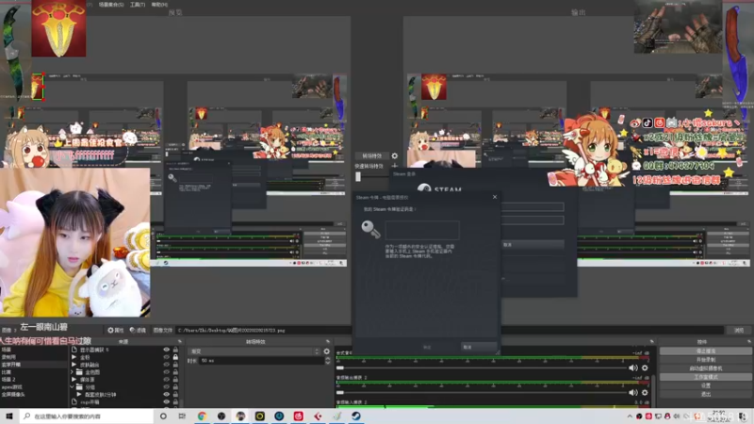This screenshot has height=424, width=754.
Task: Click 音频输出捕获 2 volume slider
Action: click(481, 393)
